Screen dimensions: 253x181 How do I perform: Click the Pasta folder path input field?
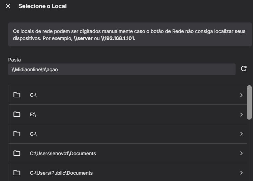click(x=122, y=70)
